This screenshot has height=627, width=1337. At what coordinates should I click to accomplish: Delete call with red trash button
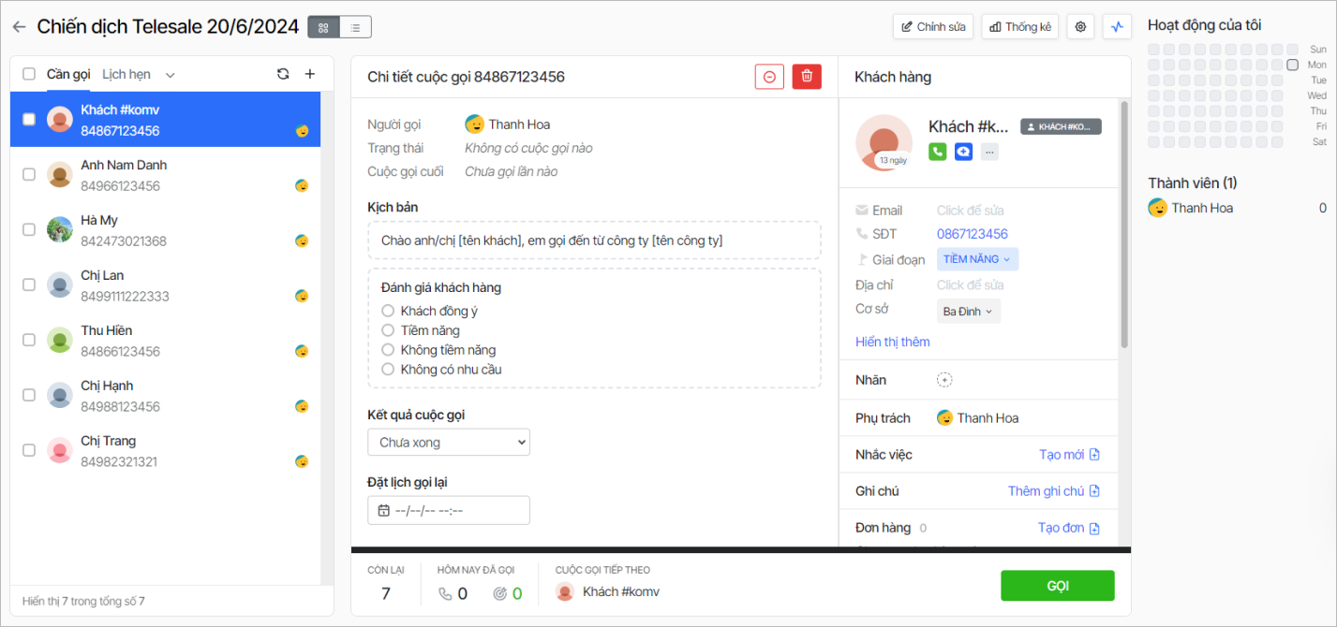pos(806,77)
